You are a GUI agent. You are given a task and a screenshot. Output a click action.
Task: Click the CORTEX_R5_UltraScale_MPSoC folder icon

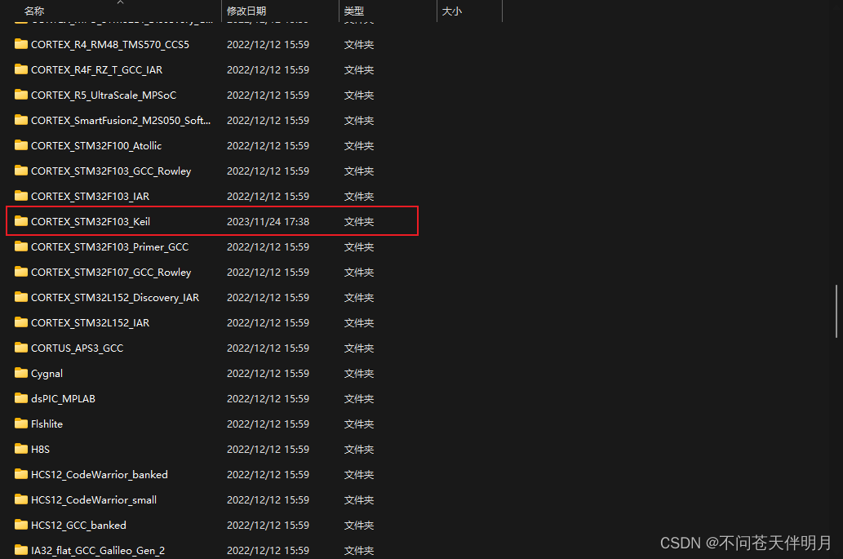[21, 95]
